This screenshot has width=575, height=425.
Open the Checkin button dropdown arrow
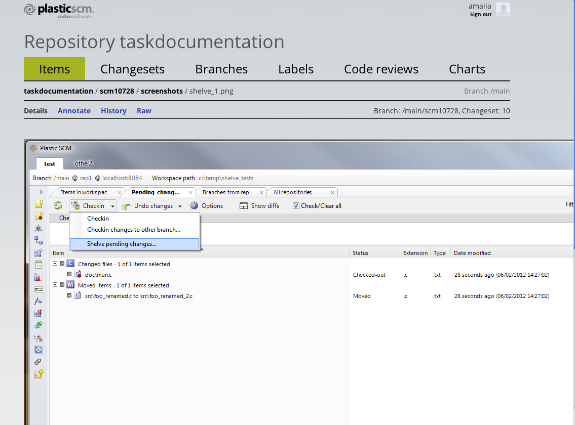tap(113, 206)
